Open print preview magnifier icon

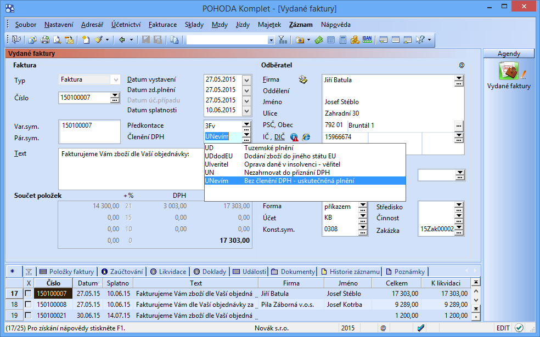[x=57, y=40]
